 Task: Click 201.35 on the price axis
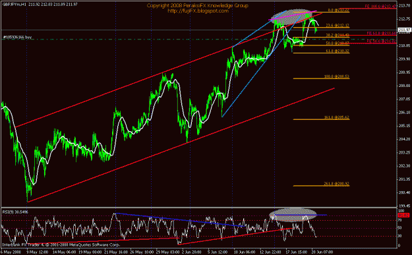pyautogui.click(x=404, y=179)
